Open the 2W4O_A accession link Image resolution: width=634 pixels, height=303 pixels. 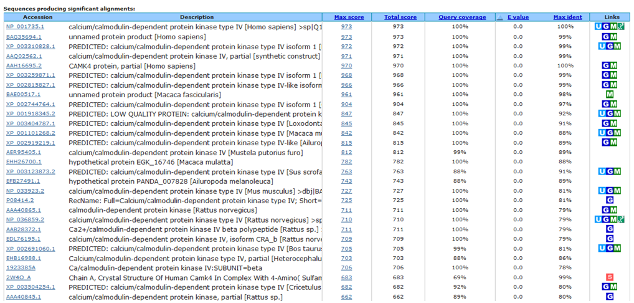[x=19, y=277]
